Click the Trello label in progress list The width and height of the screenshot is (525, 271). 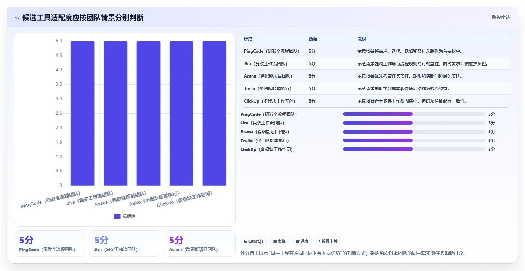(x=264, y=141)
